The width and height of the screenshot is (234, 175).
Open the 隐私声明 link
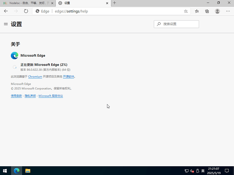pos(30,96)
